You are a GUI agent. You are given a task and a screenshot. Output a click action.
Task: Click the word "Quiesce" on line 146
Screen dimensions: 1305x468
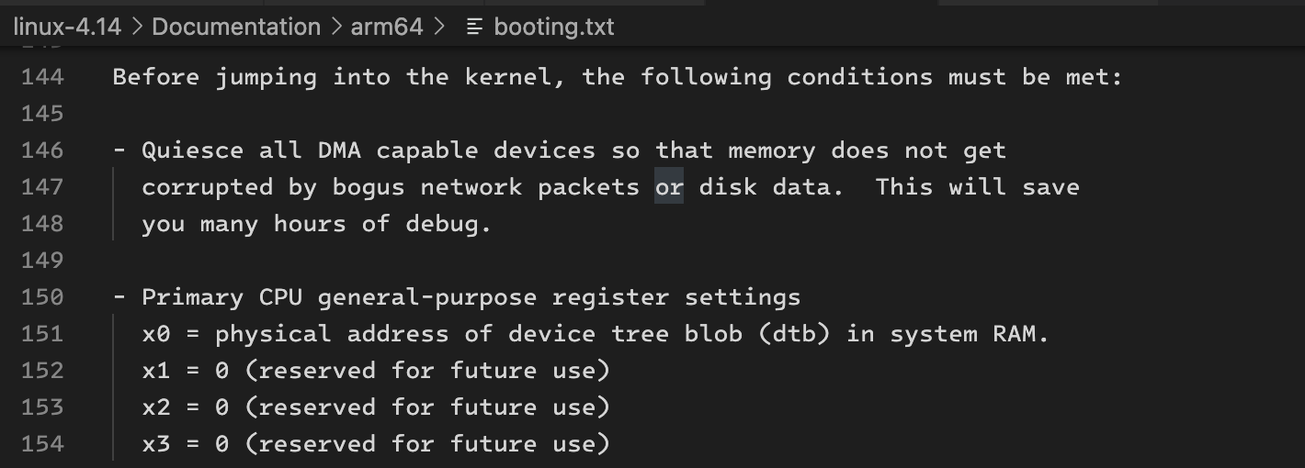click(193, 150)
